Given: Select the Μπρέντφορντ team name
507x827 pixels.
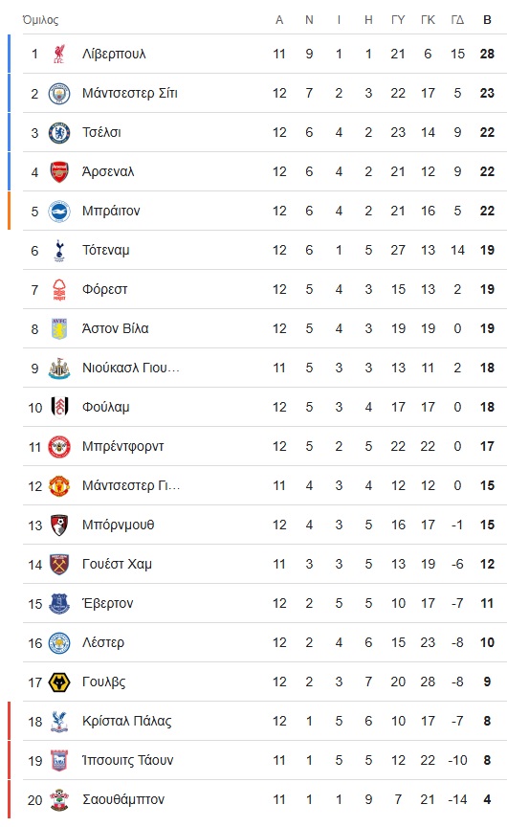Looking at the screenshot, I should pos(122,447).
